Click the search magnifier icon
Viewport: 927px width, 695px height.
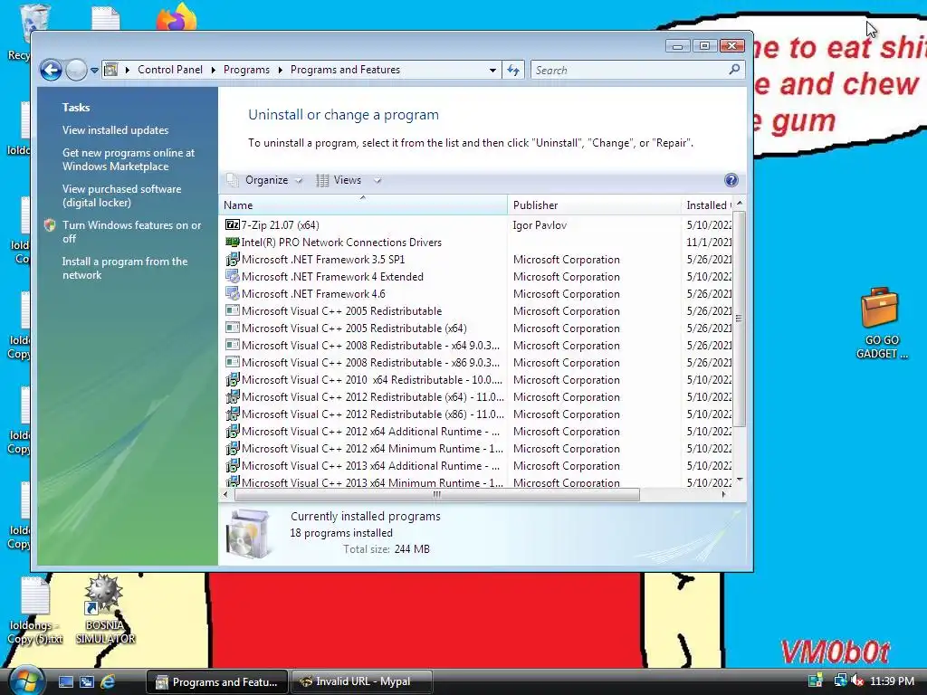point(734,70)
